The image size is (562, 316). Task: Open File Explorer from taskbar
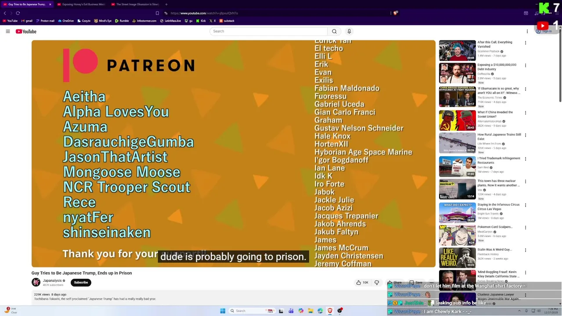coord(310,311)
